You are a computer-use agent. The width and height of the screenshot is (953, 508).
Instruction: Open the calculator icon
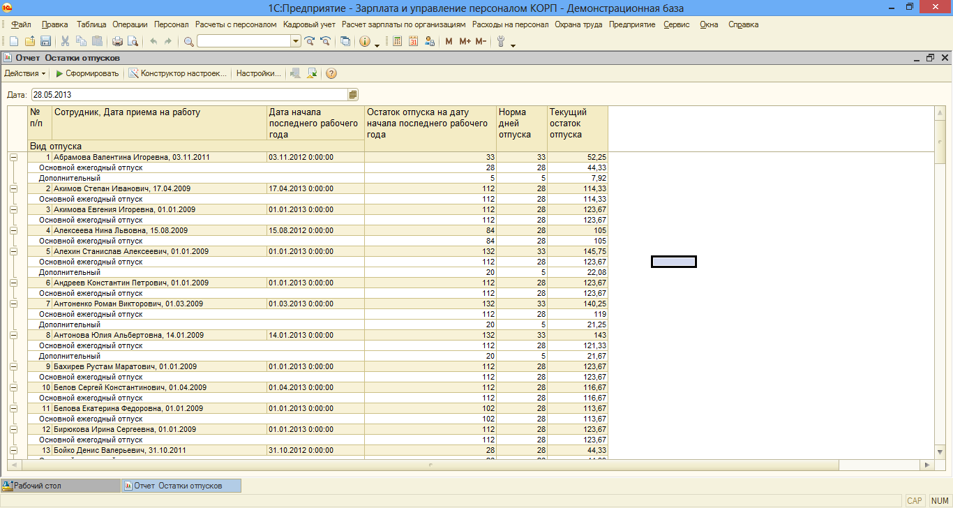(398, 42)
